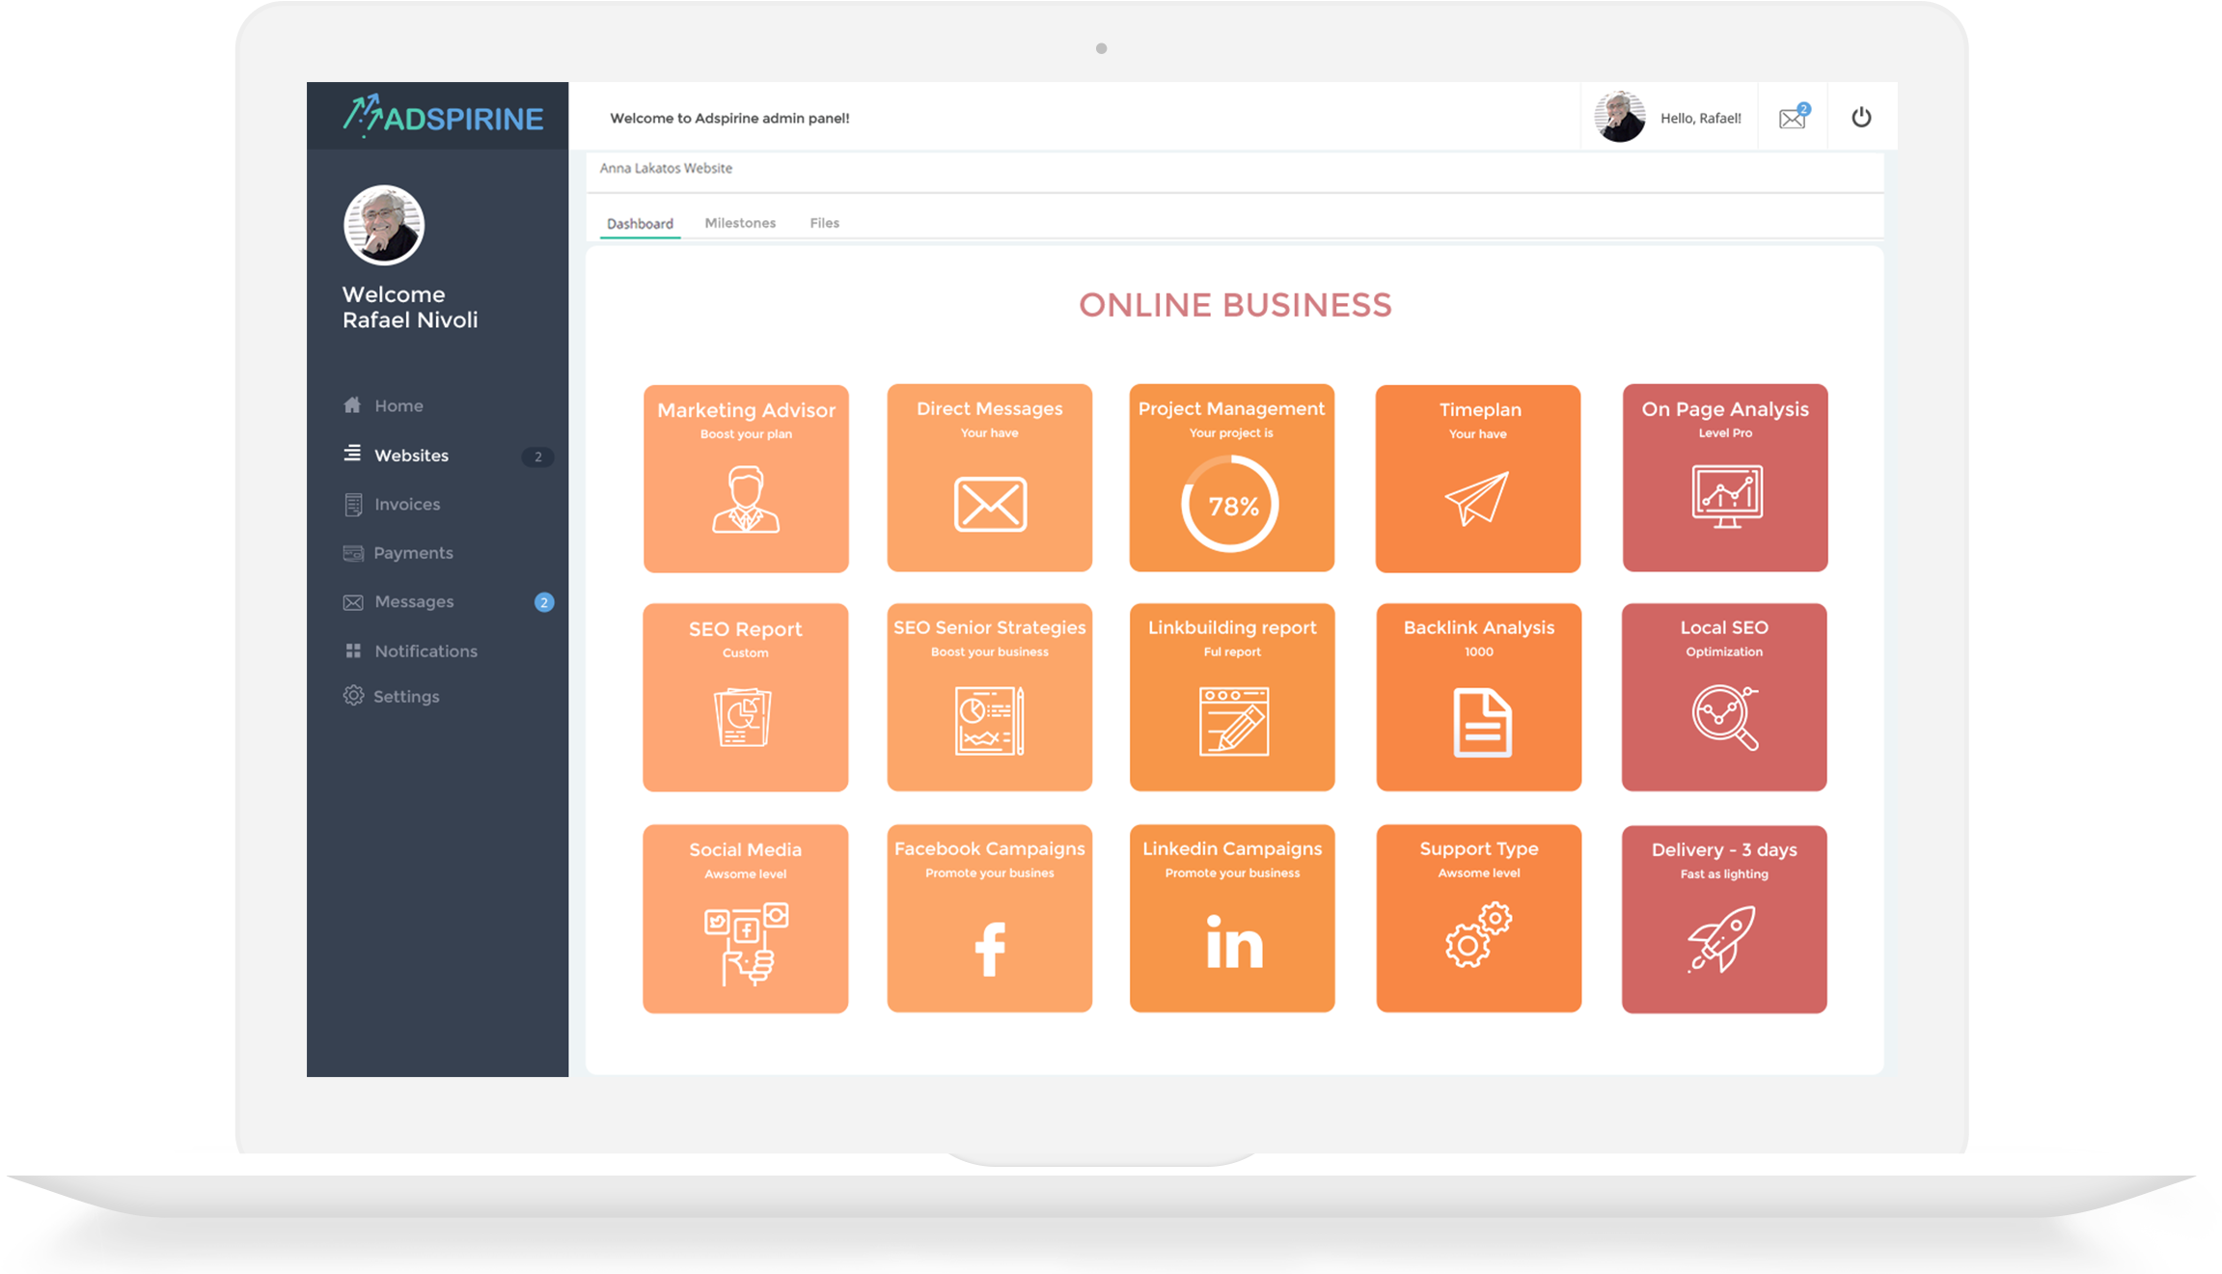Click the power logout icon
2222x1274 pixels.
(1861, 118)
